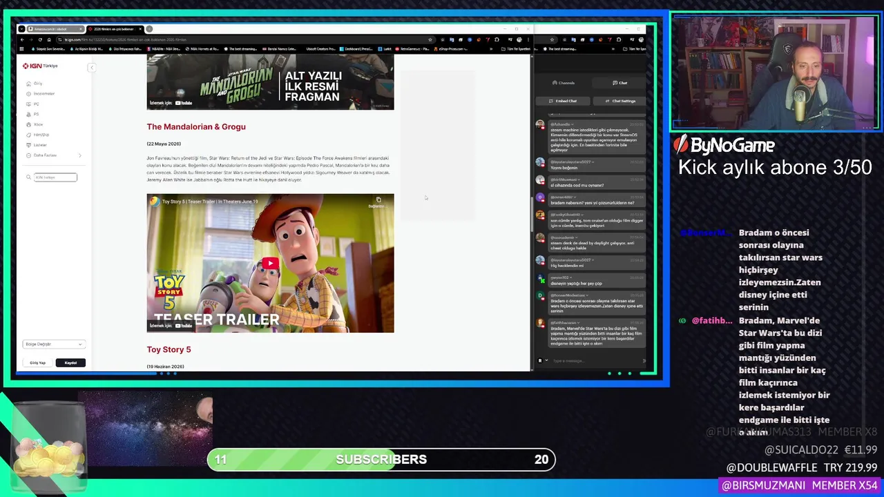
Task: Open the left browser three-dot menu
Action: pyautogui.click(x=528, y=39)
